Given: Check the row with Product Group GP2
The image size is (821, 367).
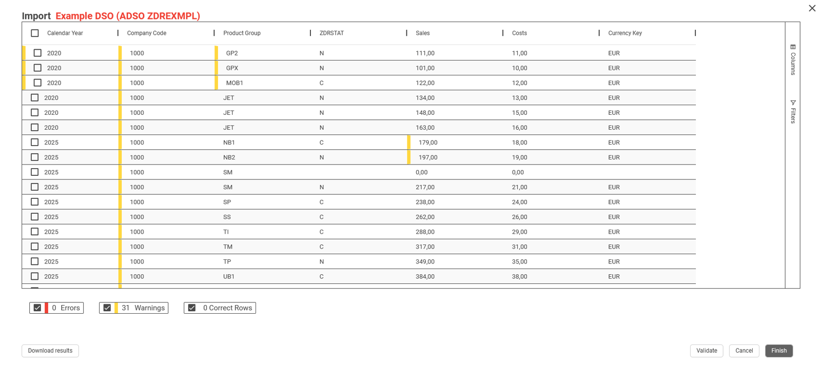Looking at the screenshot, I should 37,53.
